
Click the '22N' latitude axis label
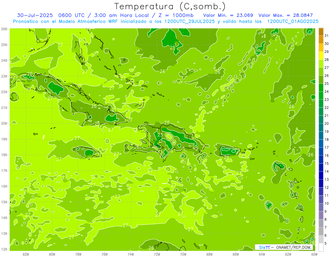tap(4, 92)
